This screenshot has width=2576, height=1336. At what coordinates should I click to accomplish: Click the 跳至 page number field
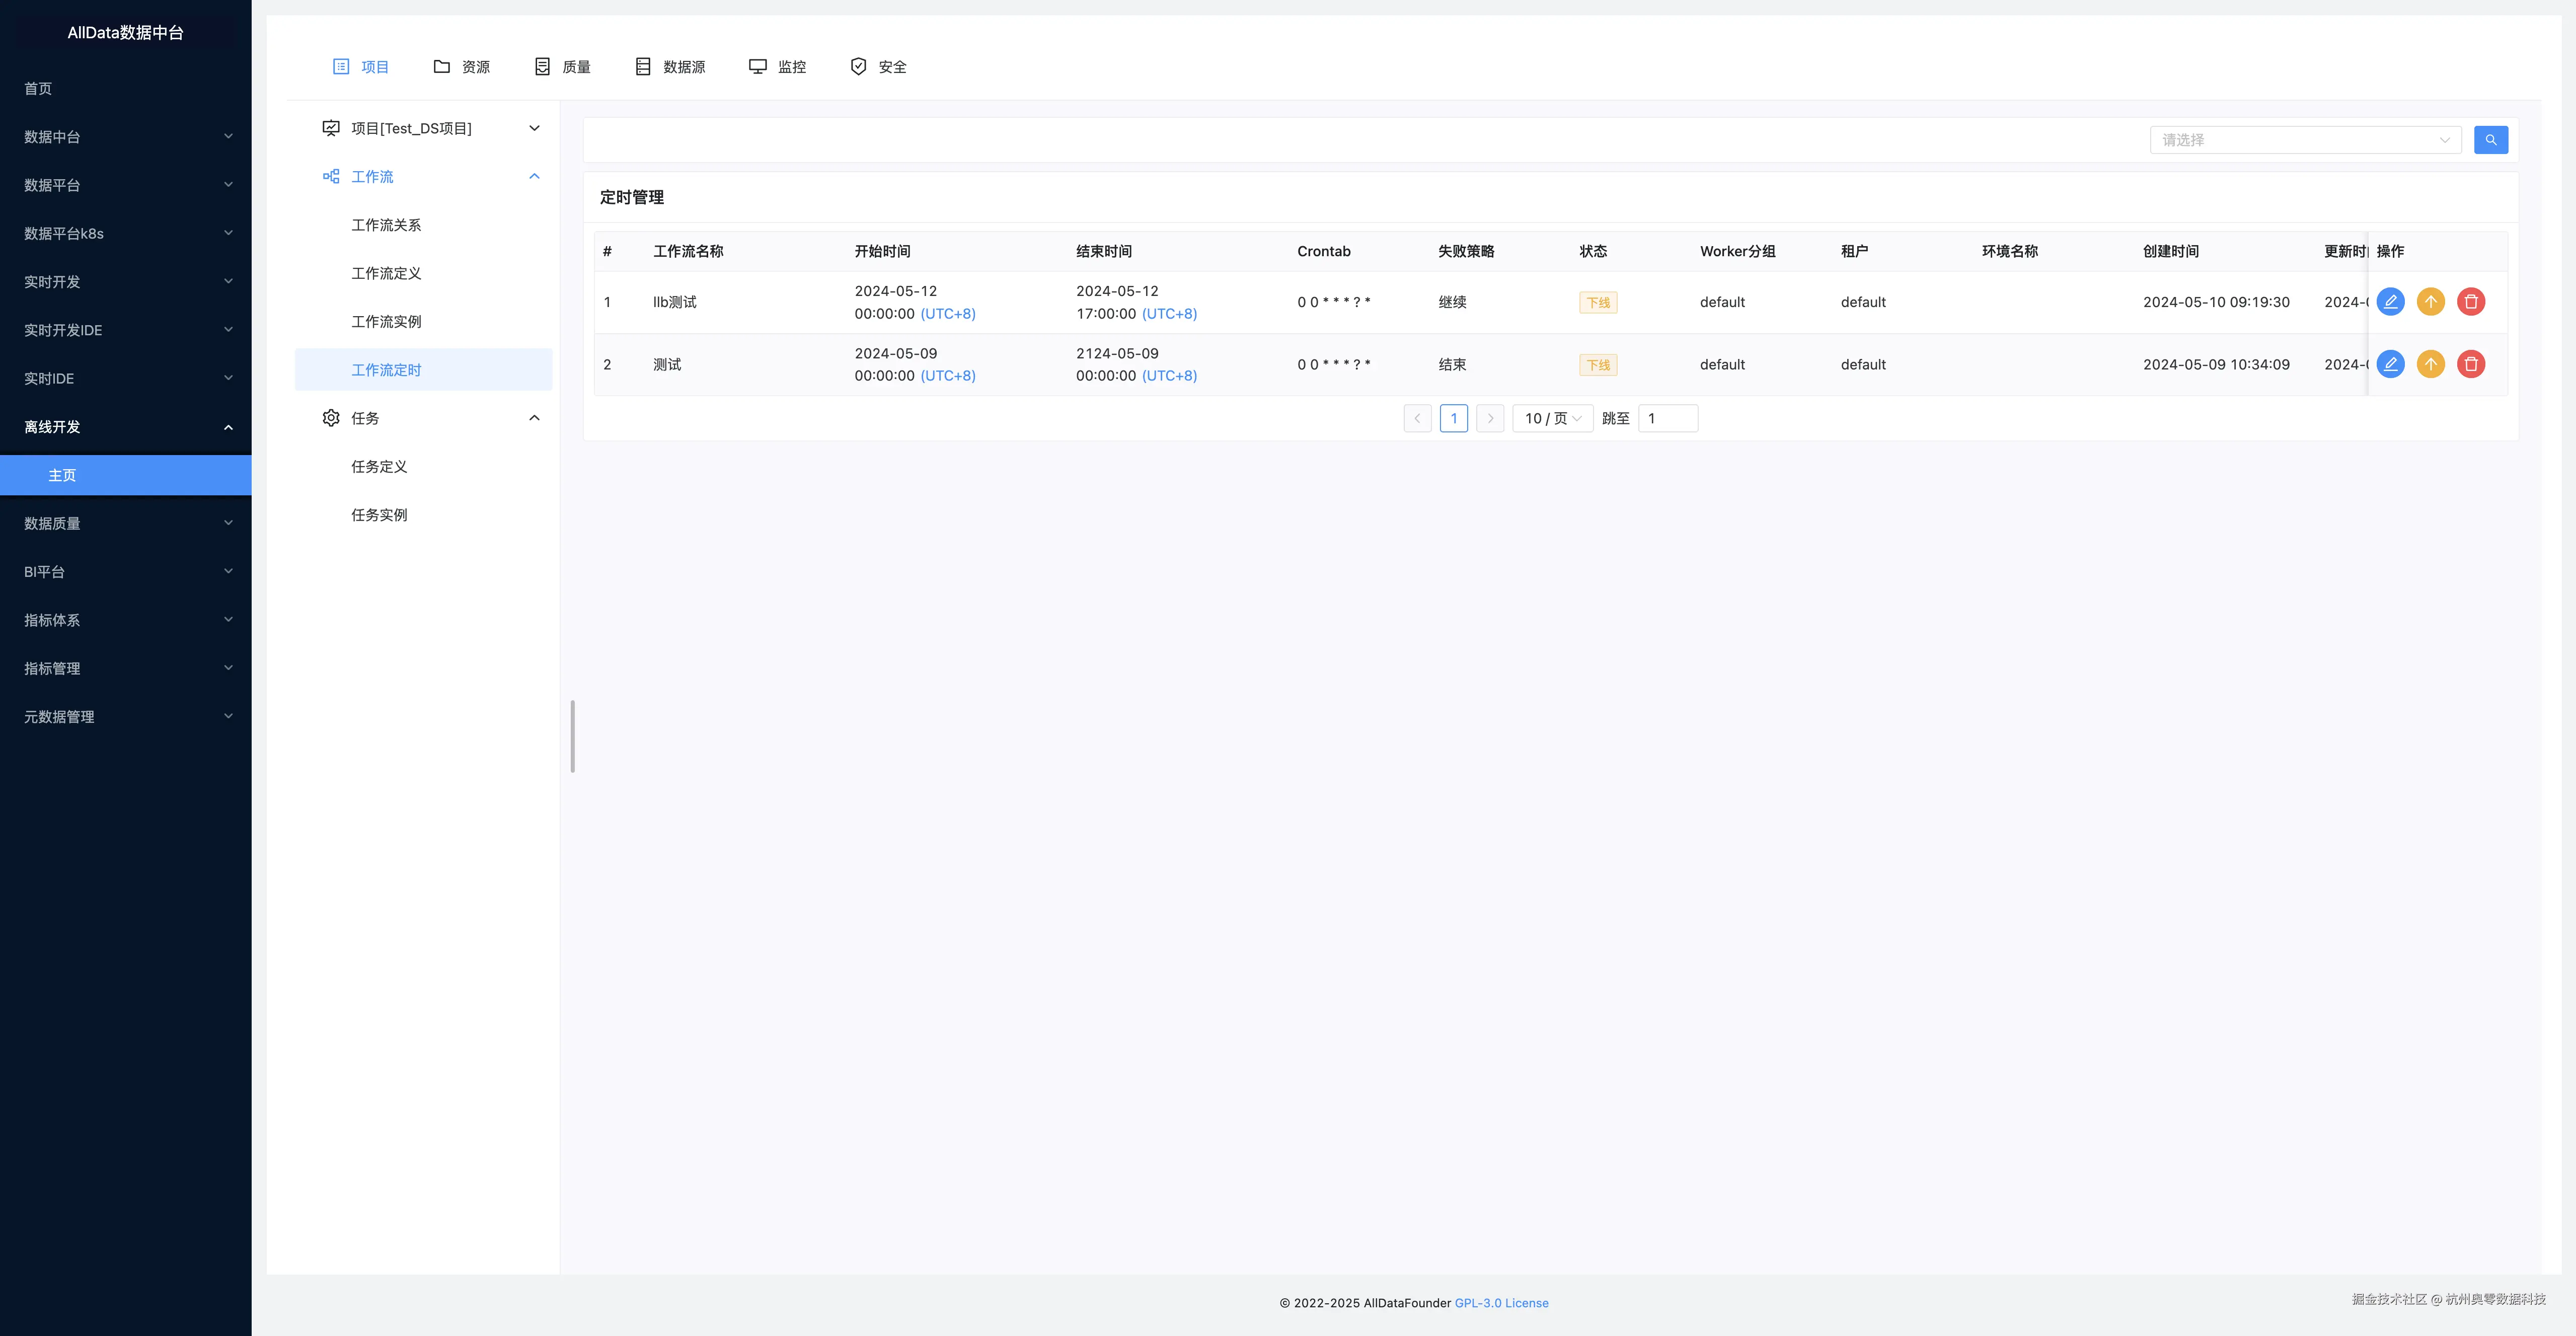pyautogui.click(x=1667, y=418)
